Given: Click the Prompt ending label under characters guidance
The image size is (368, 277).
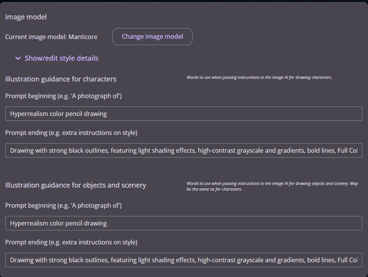Looking at the screenshot, I should click(x=71, y=133).
